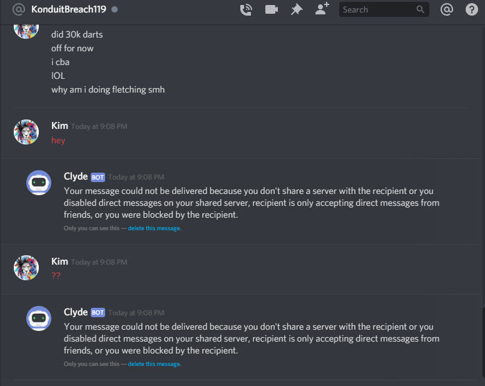Add friends to DM icon

(x=322, y=9)
